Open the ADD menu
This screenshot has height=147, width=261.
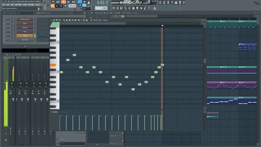[x=12, y=5]
